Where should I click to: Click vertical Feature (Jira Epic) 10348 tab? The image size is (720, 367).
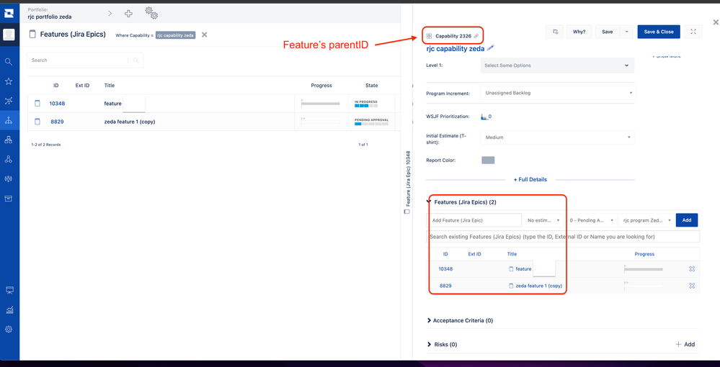407,182
